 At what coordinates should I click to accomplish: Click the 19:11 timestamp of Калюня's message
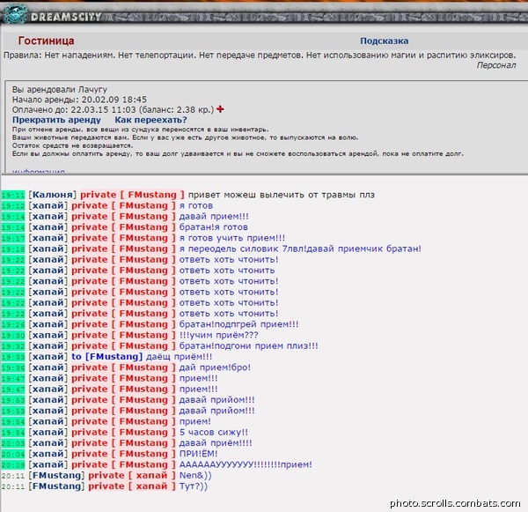[x=13, y=196]
